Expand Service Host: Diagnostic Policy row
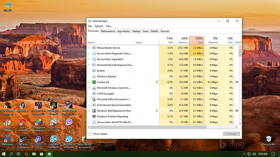 [x=89, y=54]
